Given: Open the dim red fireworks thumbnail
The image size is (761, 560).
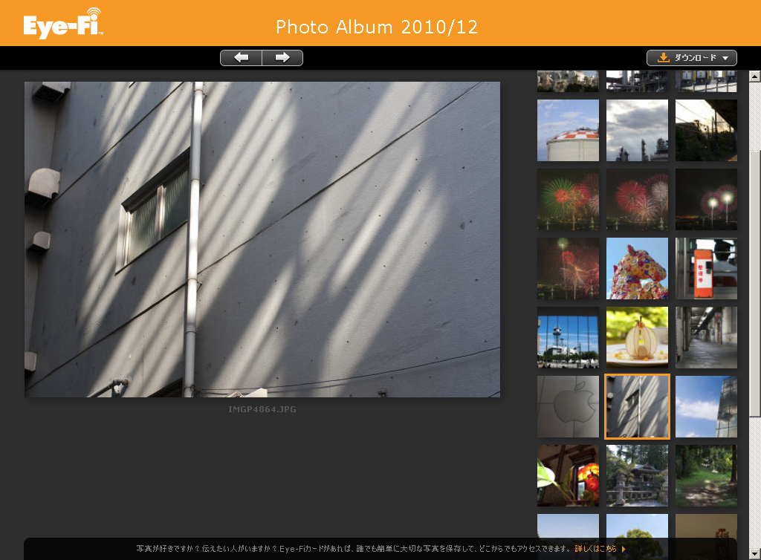Looking at the screenshot, I should coord(568,269).
